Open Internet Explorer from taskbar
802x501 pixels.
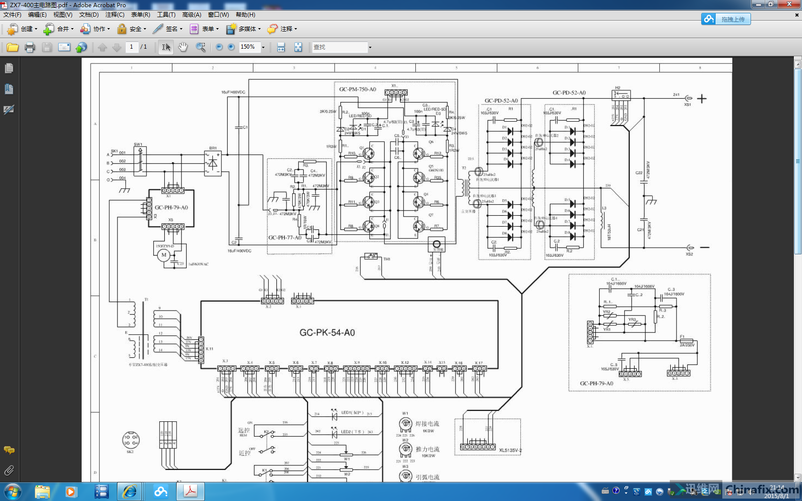130,491
